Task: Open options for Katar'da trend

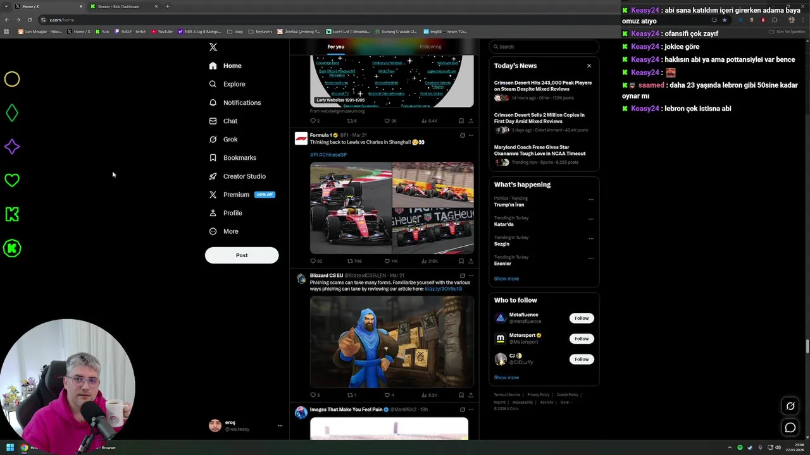Action: tap(591, 219)
